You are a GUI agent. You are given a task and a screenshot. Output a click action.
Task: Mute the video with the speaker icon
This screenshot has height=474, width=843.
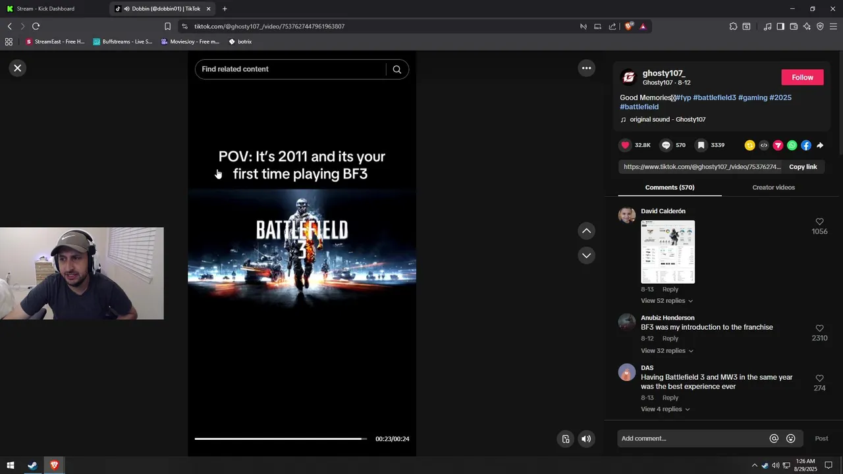[586, 439]
